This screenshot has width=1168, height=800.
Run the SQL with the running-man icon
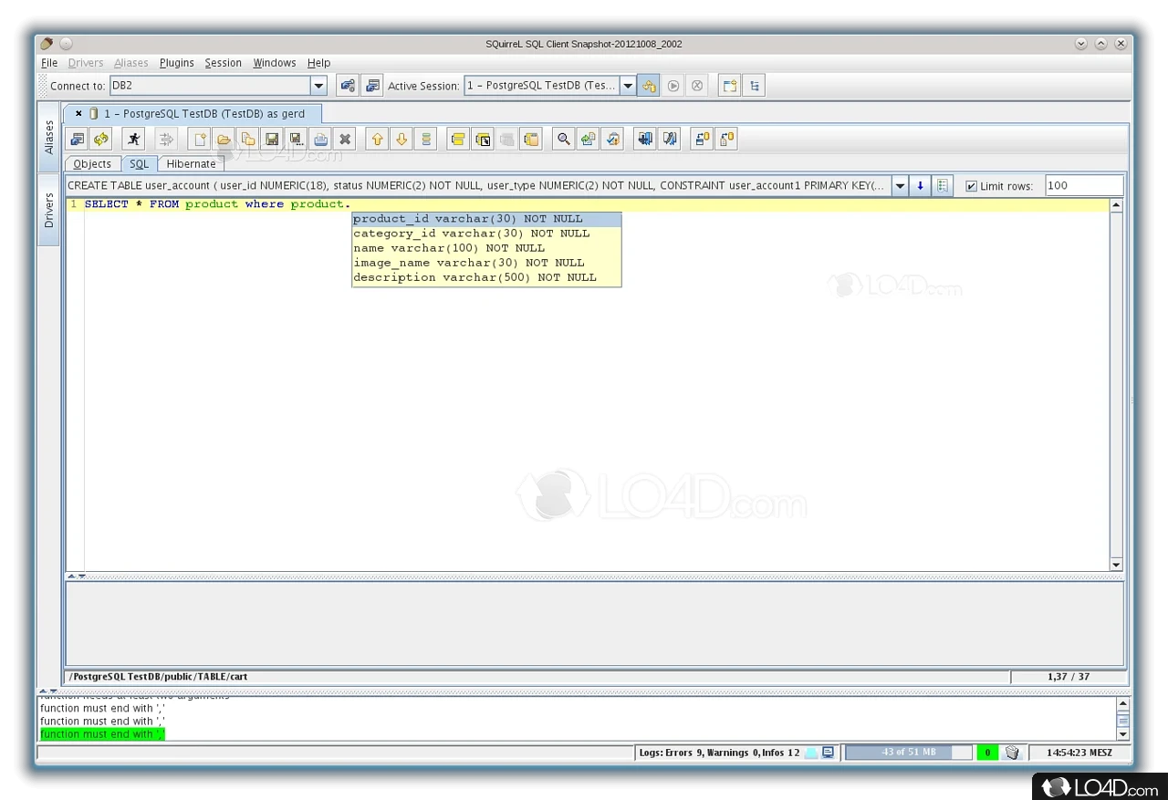134,140
